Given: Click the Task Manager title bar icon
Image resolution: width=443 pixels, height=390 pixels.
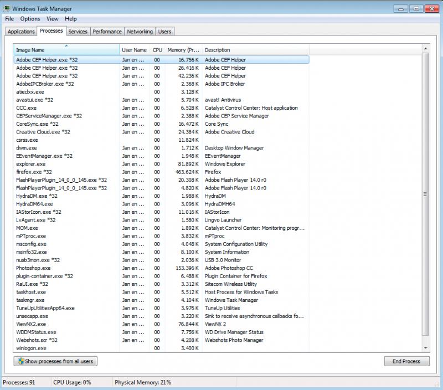Looking at the screenshot, I should [6, 8].
